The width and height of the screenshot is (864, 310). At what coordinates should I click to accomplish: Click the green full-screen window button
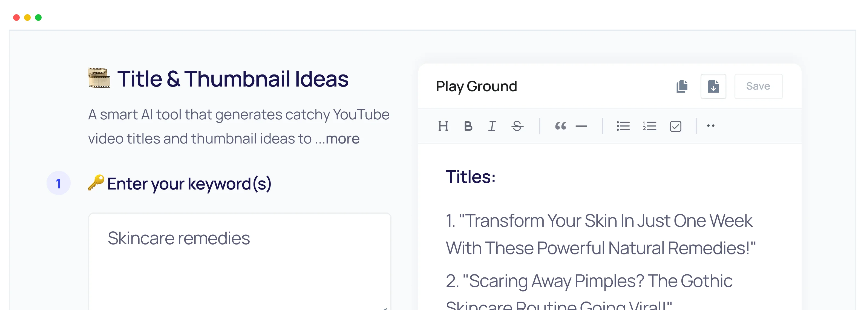39,17
